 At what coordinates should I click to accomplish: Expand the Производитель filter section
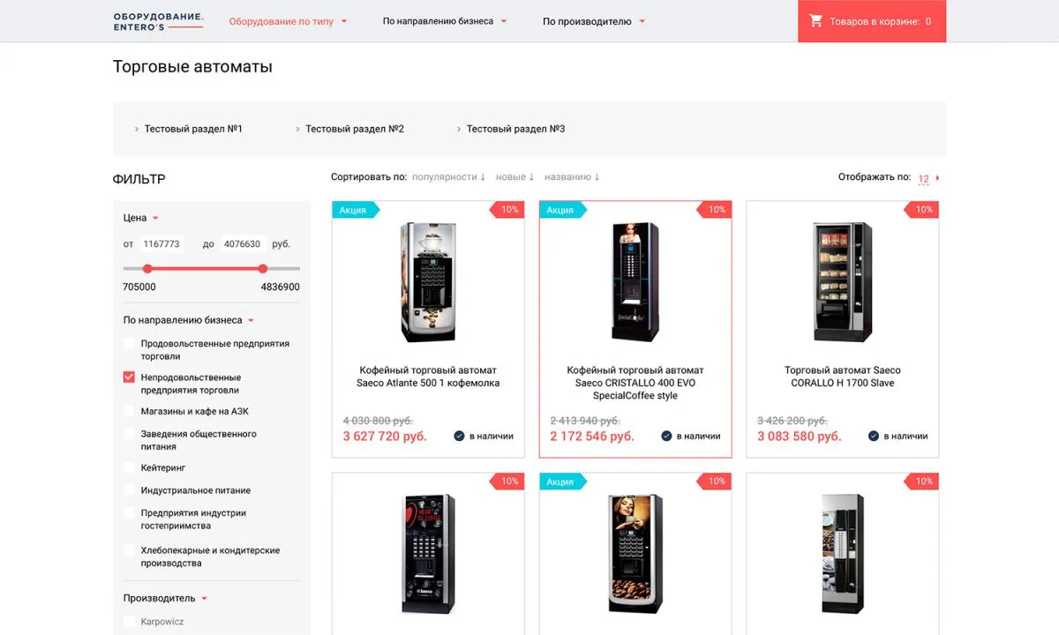click(x=166, y=598)
